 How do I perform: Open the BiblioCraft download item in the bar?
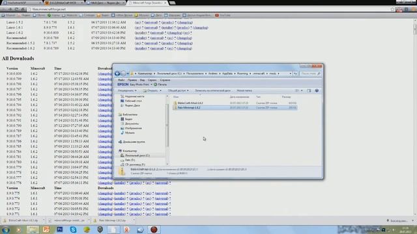[x=23, y=220]
